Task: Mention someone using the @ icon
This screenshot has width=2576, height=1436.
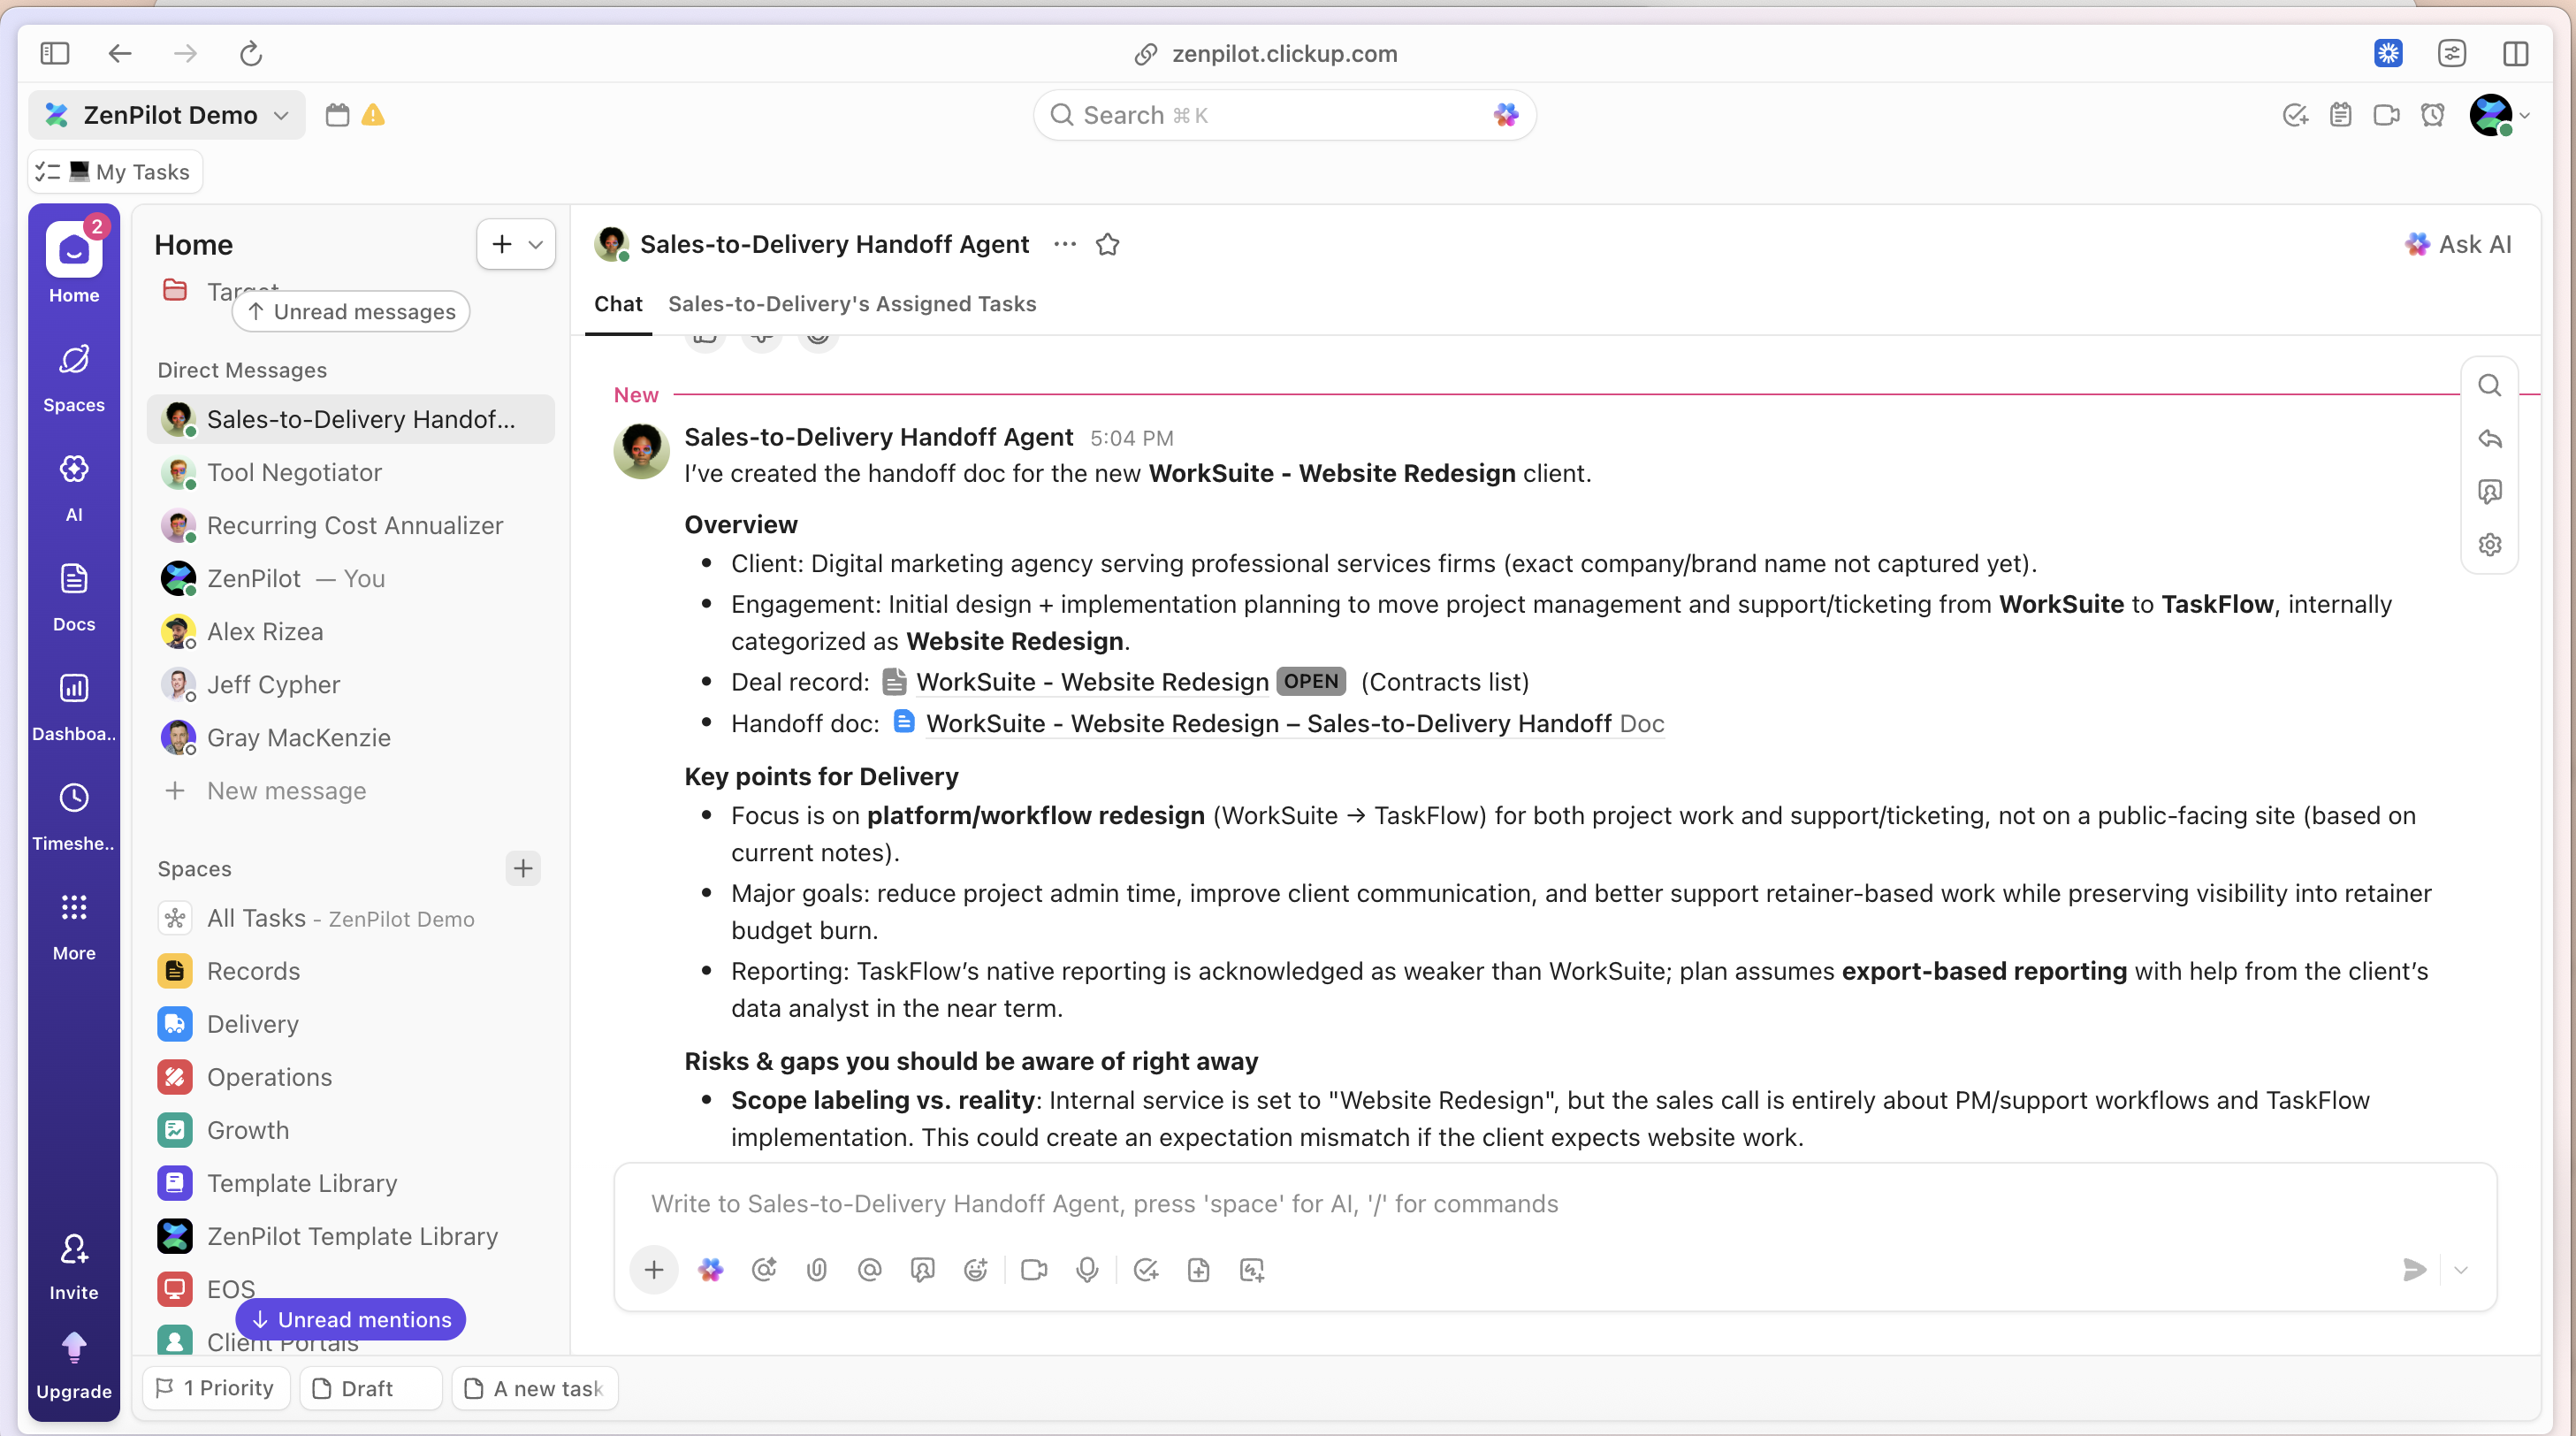Action: tap(869, 1270)
